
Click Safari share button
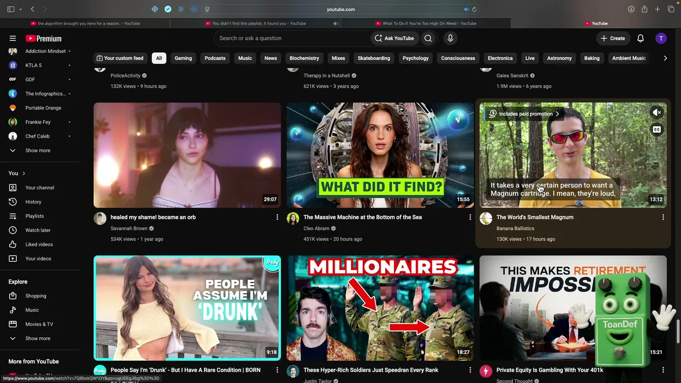644,9
